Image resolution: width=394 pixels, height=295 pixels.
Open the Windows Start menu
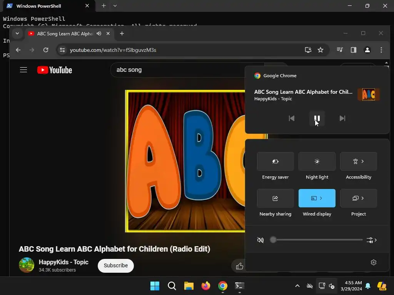point(155,286)
